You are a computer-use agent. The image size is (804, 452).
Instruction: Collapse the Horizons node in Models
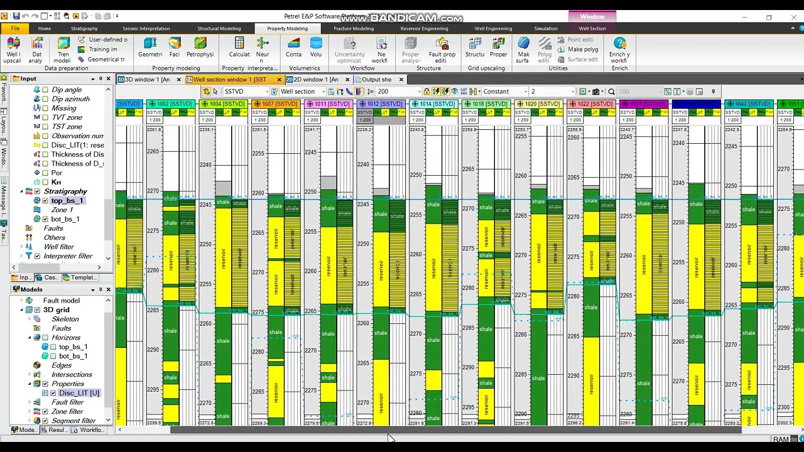click(30, 338)
